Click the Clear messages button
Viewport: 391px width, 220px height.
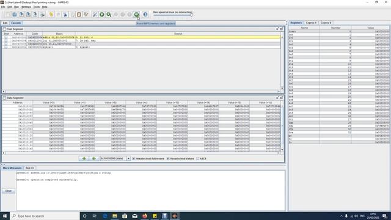click(9, 191)
